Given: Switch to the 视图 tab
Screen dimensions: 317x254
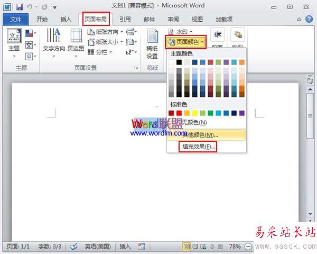Looking at the screenshot, I should click(x=197, y=19).
